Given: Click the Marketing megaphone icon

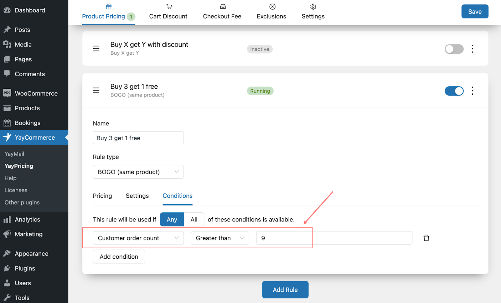Looking at the screenshot, I should [7, 234].
